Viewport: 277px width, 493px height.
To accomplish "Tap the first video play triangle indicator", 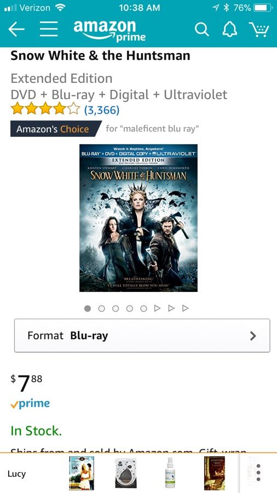I will [157, 308].
